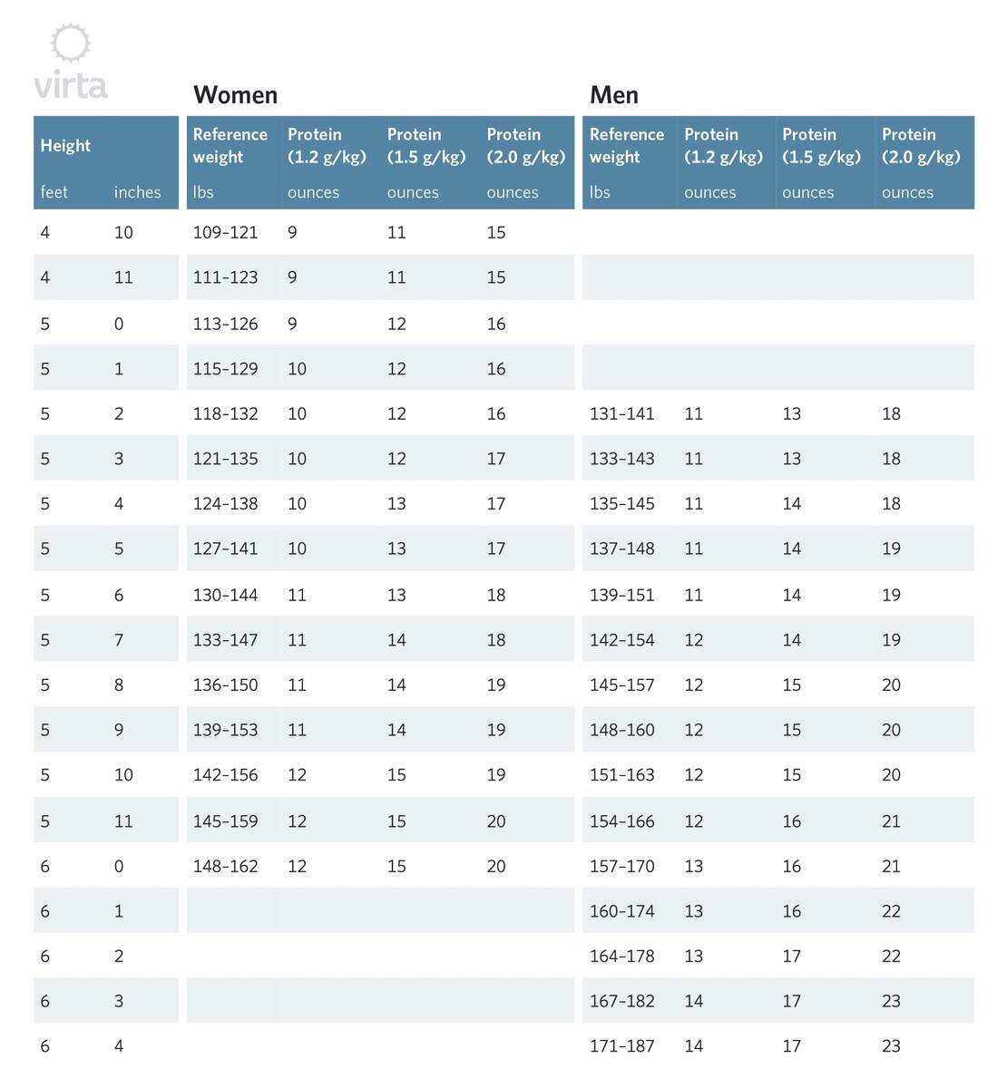Click the feet subheader label
1007x1088 pixels.
(x=54, y=192)
